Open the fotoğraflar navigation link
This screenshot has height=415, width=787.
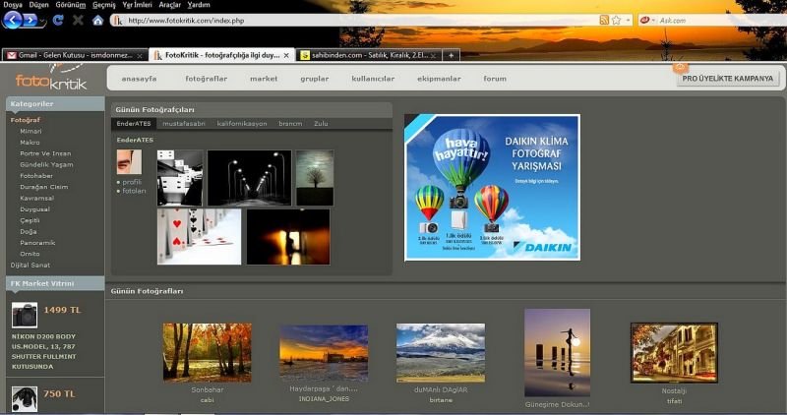point(207,79)
